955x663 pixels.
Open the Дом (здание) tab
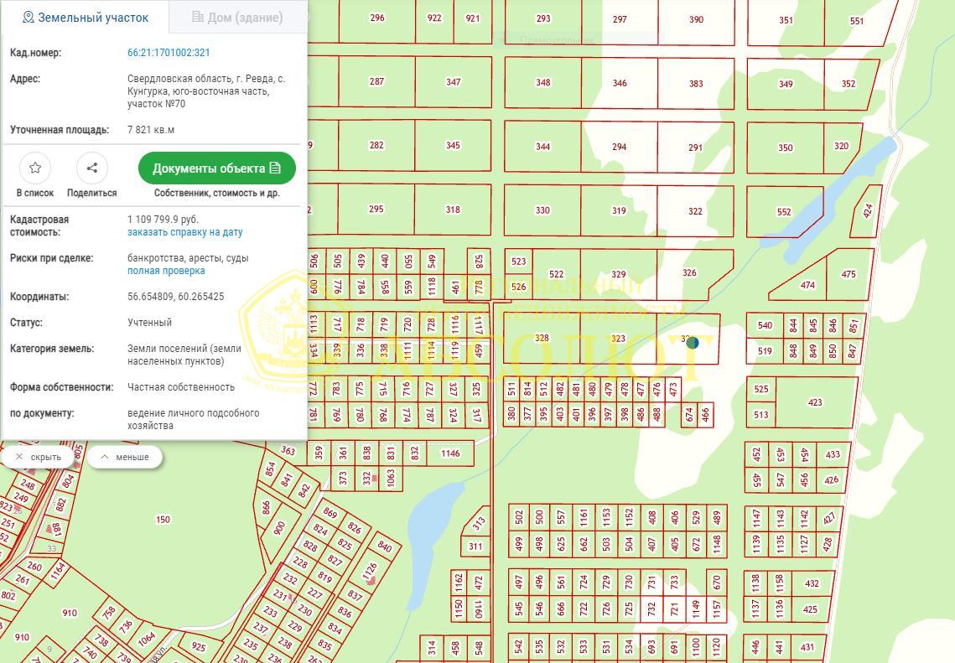[237, 17]
